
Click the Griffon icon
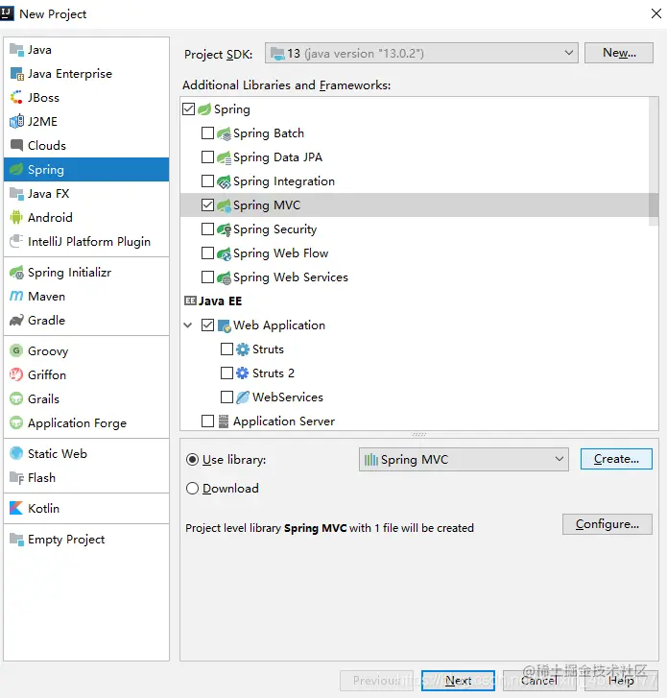(x=16, y=374)
